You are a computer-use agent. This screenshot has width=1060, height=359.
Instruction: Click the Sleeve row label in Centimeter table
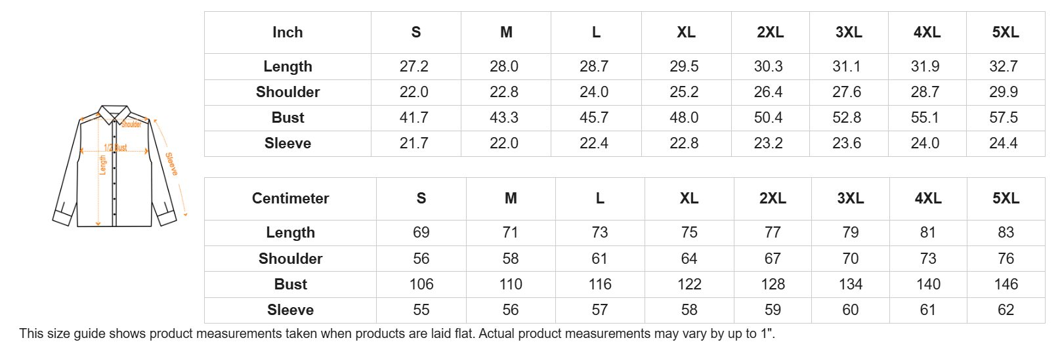[290, 310]
